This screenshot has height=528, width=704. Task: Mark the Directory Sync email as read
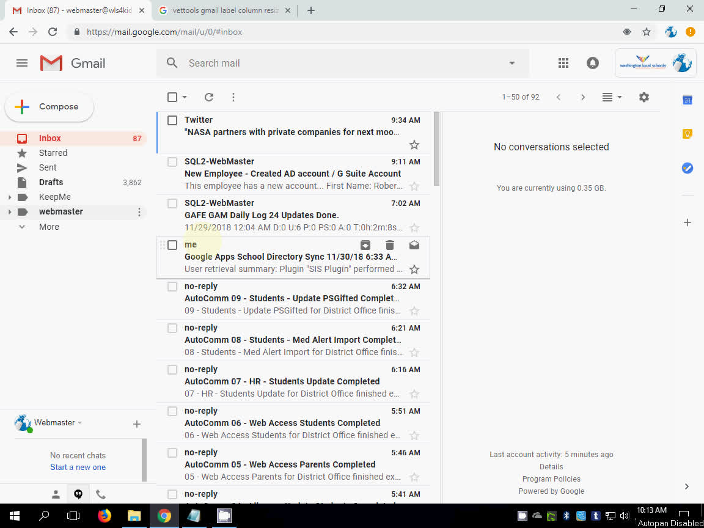point(414,244)
